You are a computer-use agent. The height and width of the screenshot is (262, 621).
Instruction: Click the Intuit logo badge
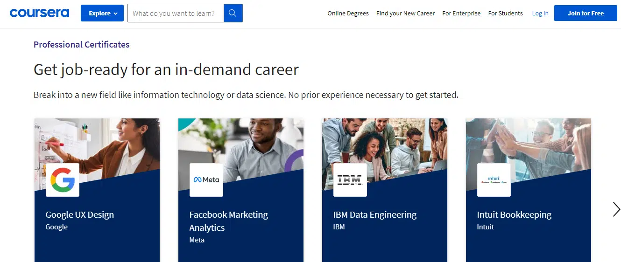tap(494, 180)
